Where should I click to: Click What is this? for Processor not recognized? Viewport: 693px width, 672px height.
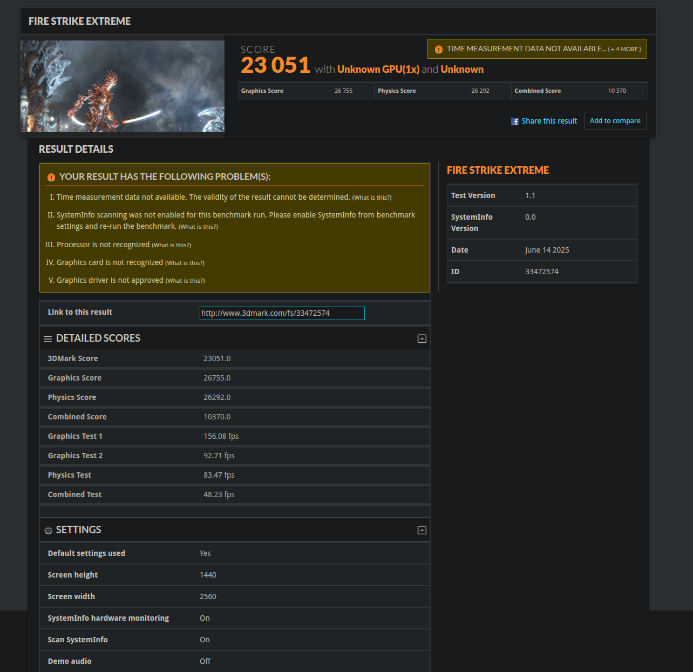pos(171,245)
